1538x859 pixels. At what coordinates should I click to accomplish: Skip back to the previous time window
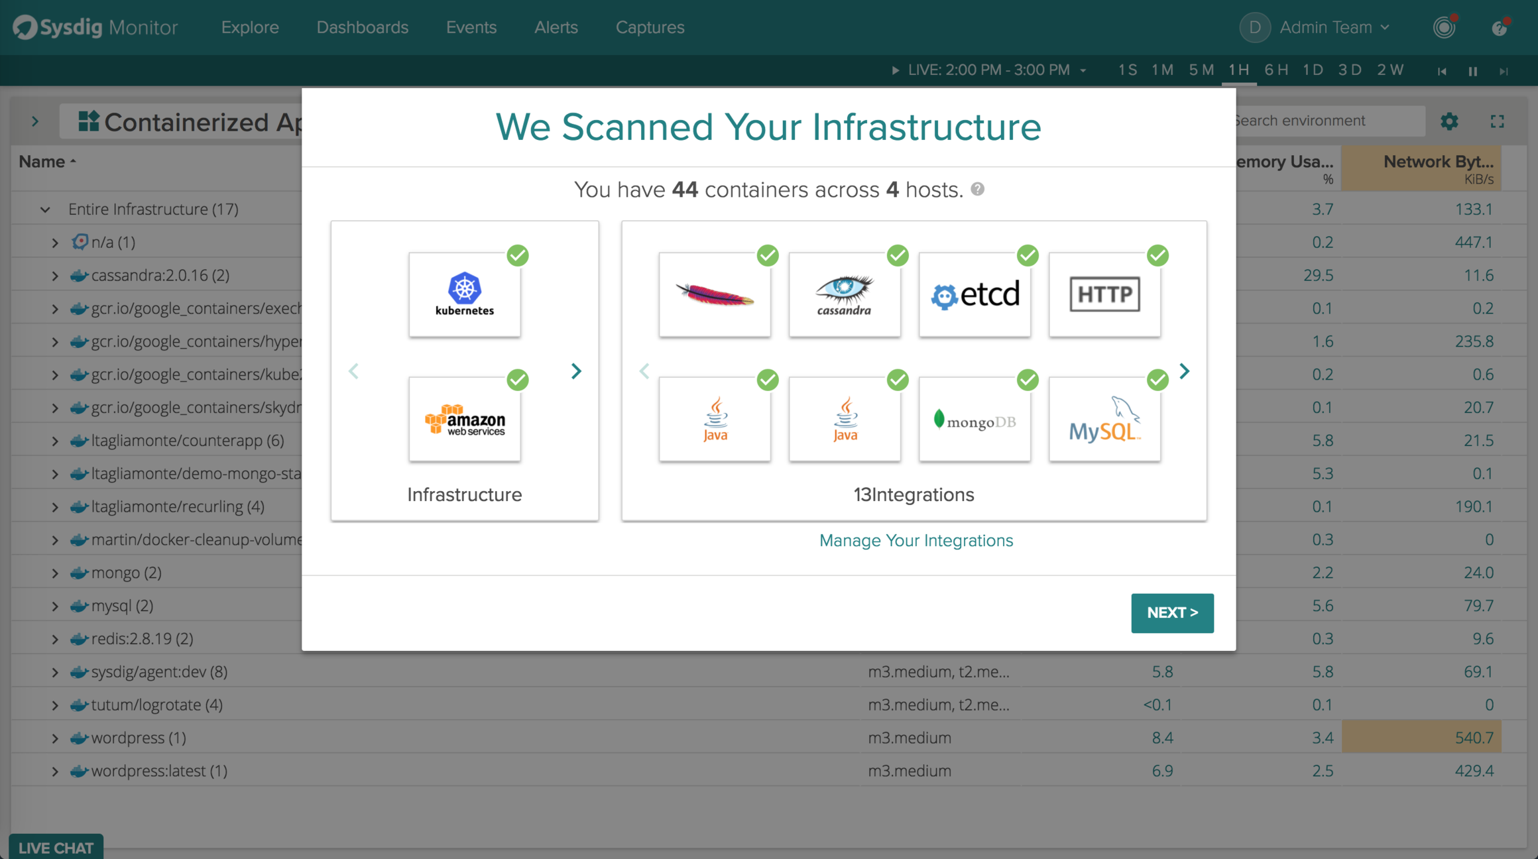coord(1442,71)
